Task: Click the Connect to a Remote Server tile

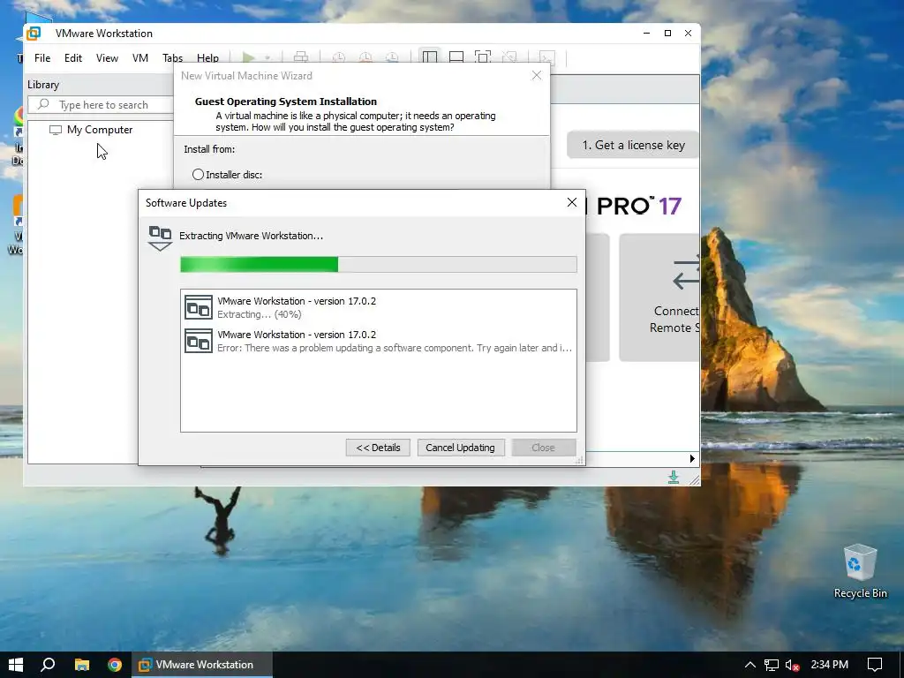Action: [659, 298]
